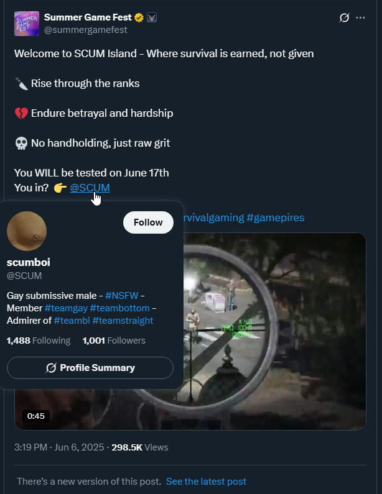The image size is (382, 494).
Task: Open the post timestamp 3:19 PM Jun 6, 2025
Action: (x=60, y=447)
